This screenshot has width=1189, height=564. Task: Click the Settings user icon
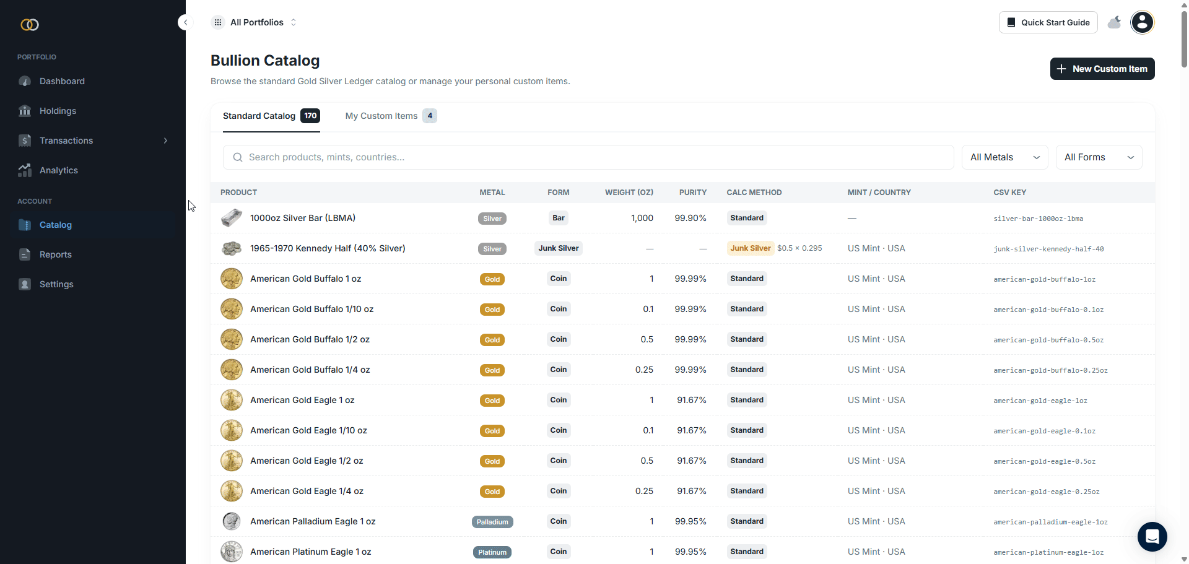[x=25, y=284]
